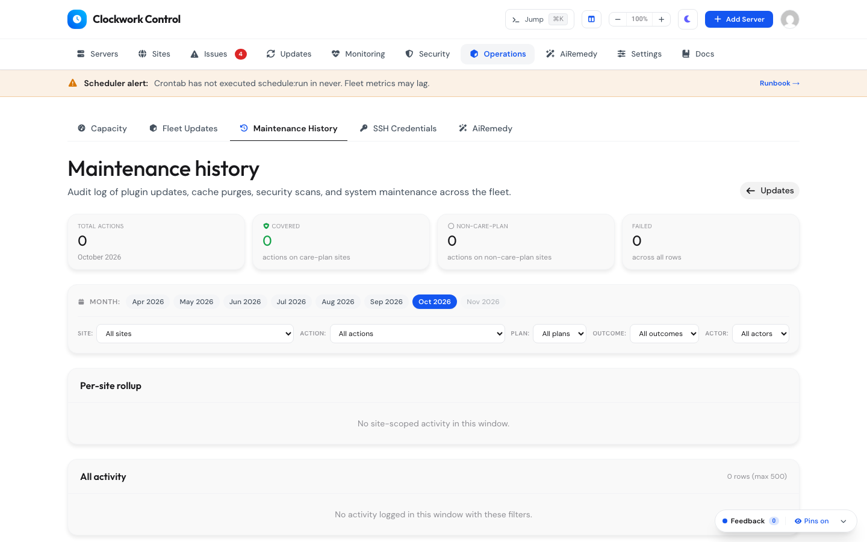Select the Jun 2026 month
Viewport: 867px width, 542px height.
(x=245, y=302)
